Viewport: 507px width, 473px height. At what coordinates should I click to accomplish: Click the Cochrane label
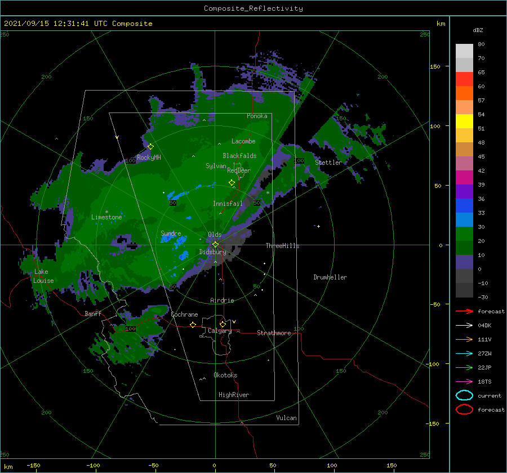[x=184, y=314]
